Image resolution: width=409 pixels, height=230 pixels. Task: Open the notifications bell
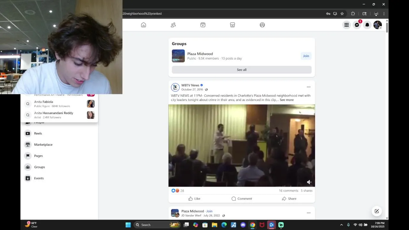367,25
